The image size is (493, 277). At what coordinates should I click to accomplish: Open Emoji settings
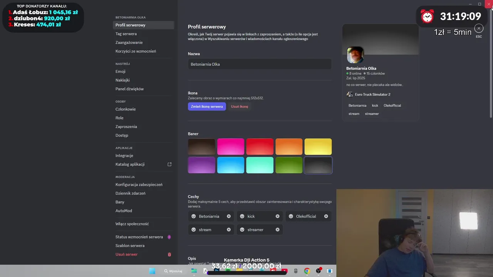click(x=144, y=72)
